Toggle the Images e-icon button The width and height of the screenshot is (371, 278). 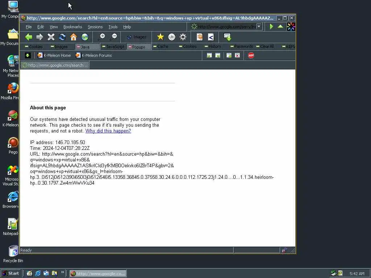pyautogui.click(x=137, y=37)
